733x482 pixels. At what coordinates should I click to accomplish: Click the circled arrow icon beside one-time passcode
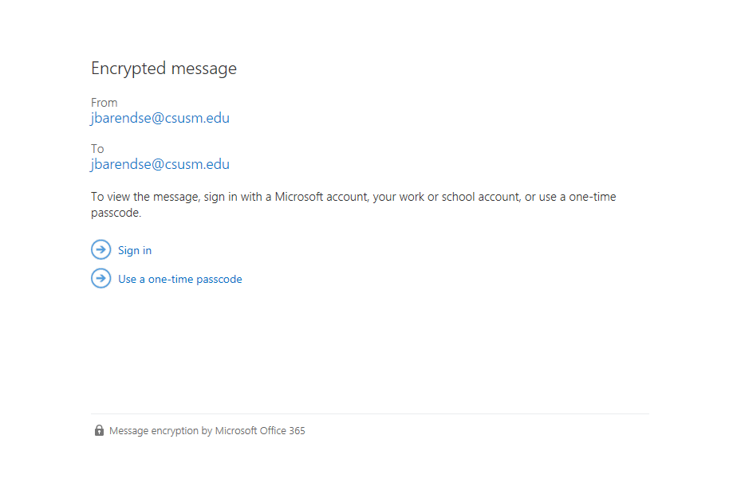tap(101, 279)
